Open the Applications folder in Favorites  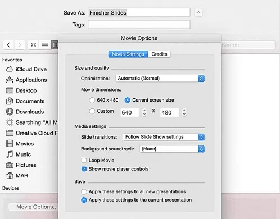(x=26, y=80)
